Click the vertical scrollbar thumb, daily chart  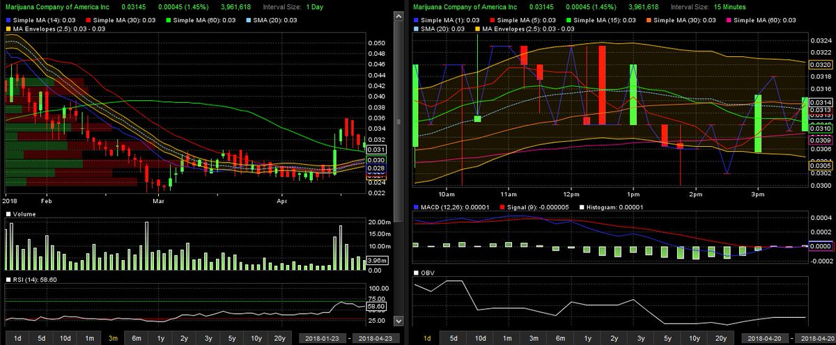398,121
